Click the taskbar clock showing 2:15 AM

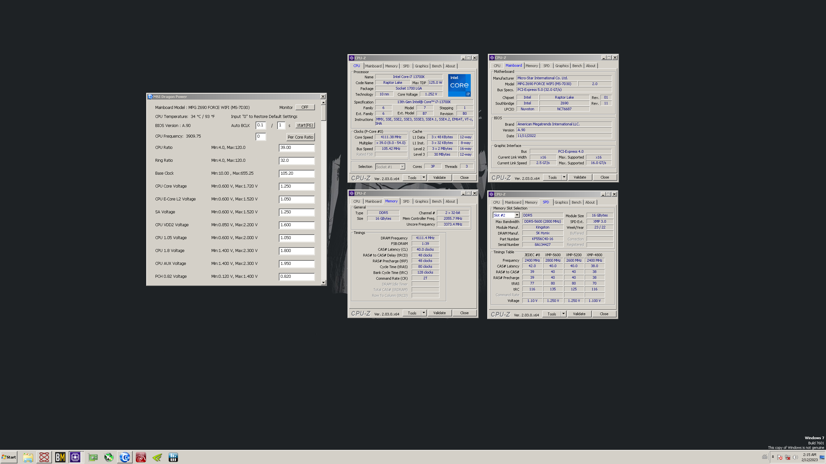(809, 457)
